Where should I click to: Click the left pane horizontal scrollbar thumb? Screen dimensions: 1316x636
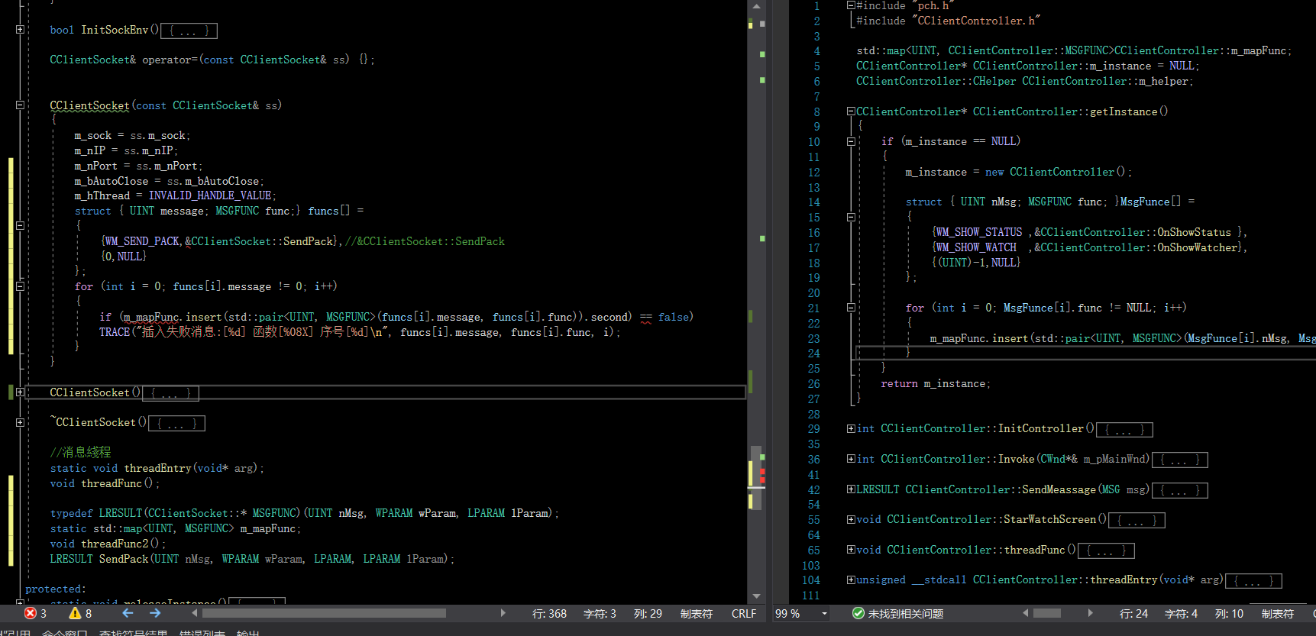[x=324, y=613]
